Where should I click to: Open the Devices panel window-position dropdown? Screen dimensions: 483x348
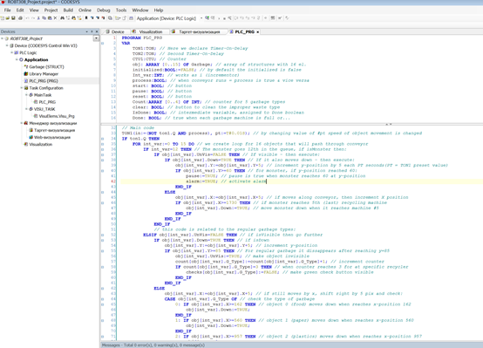click(86, 31)
